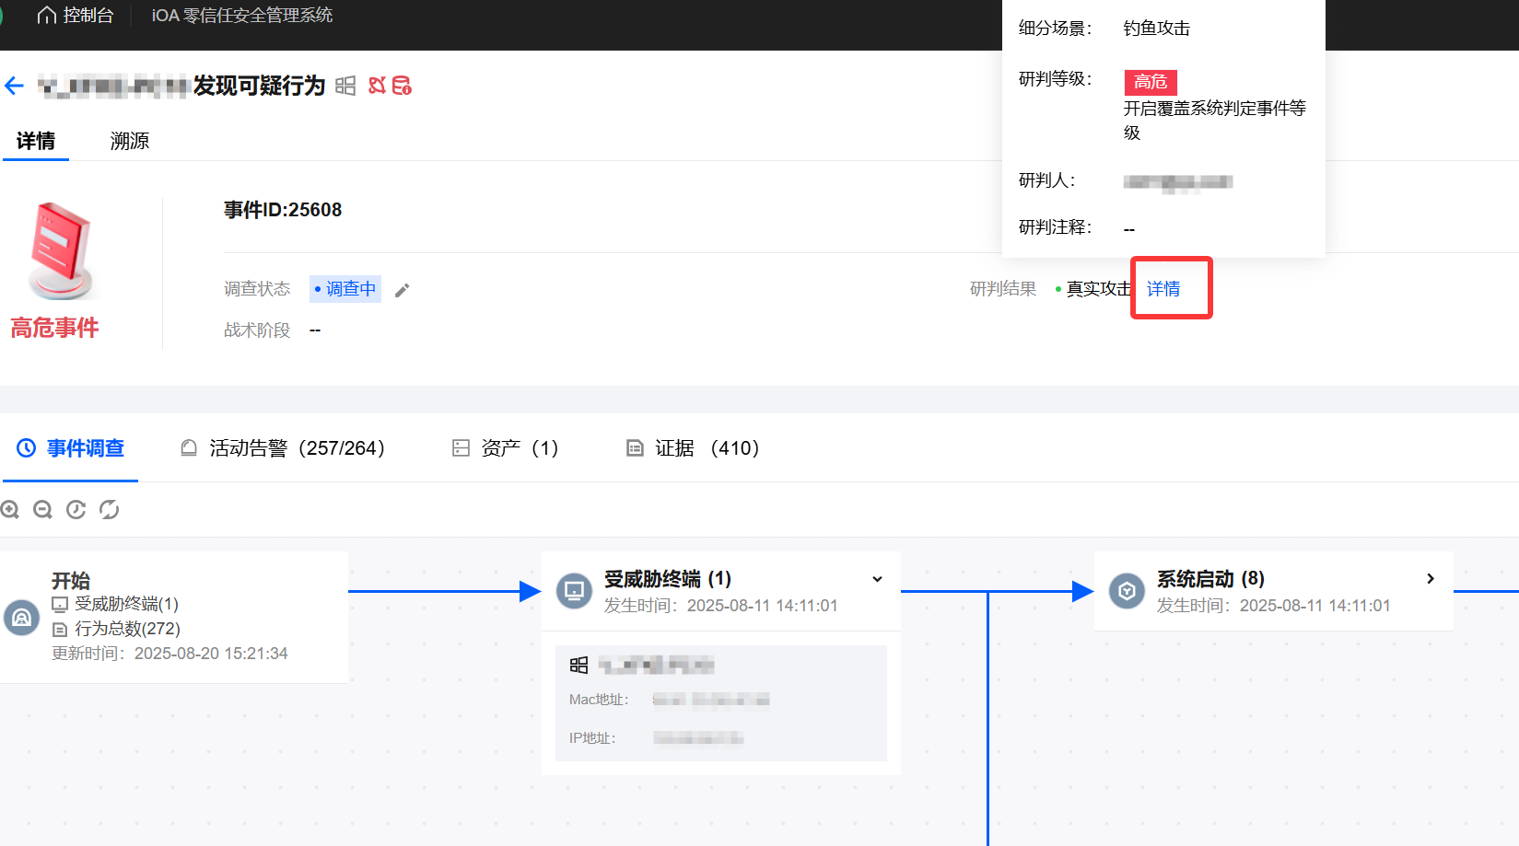Click the clock icon on 事件调查 tab
This screenshot has width=1519, height=846.
[x=27, y=448]
